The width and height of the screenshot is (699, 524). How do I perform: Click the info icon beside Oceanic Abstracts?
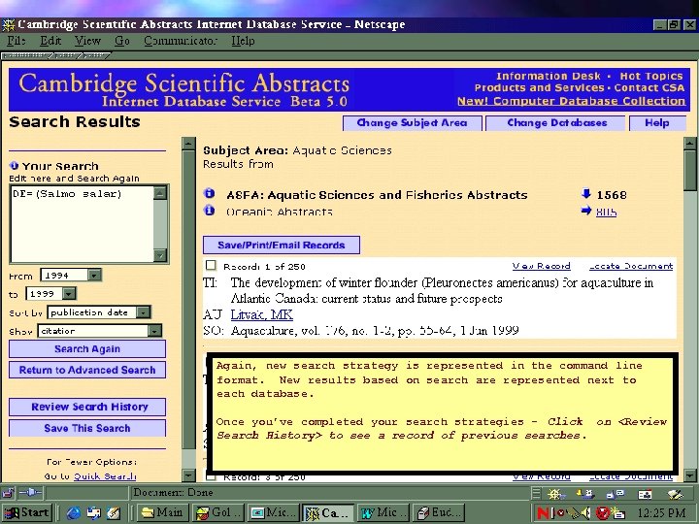(209, 210)
